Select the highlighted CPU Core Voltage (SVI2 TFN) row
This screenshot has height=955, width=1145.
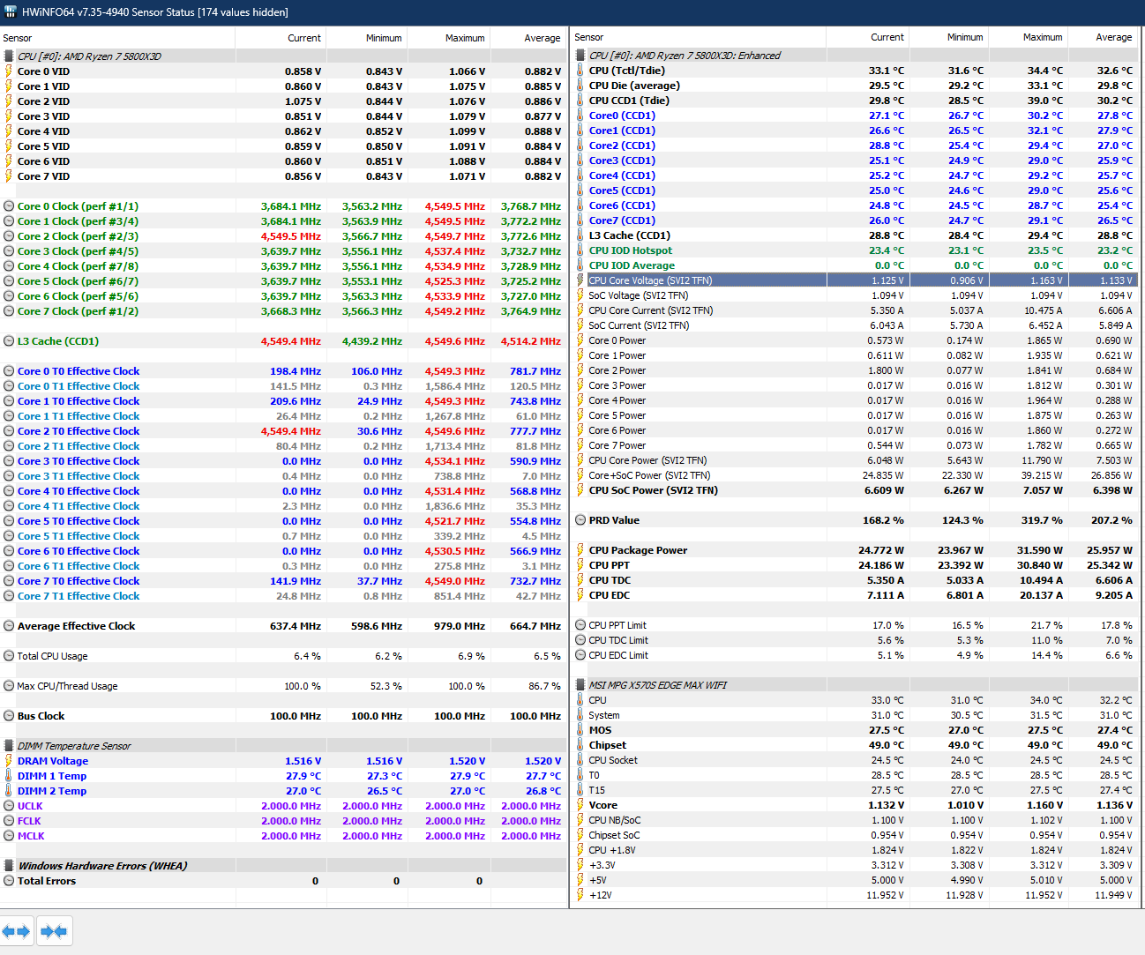(855, 280)
